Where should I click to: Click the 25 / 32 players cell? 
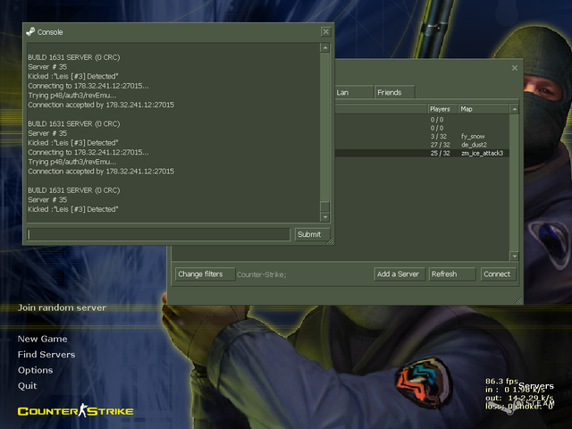pos(440,153)
